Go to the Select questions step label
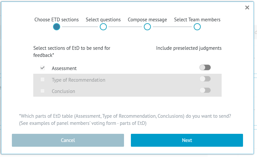This screenshot has height=157, width=257. tap(103, 20)
